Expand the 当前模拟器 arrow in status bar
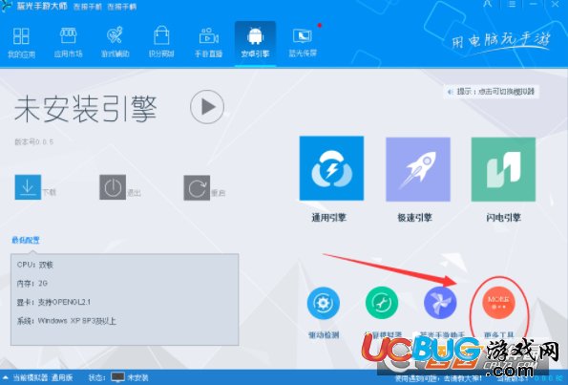This screenshot has width=568, height=385. click(x=6, y=377)
